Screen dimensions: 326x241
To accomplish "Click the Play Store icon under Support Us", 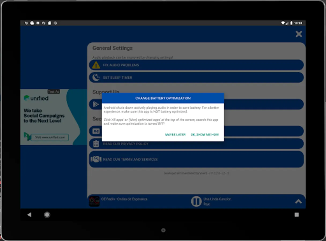I will pyautogui.click(x=96, y=104).
